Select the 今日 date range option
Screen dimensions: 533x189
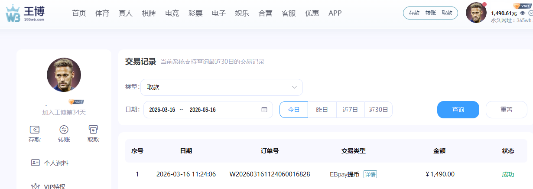point(294,110)
